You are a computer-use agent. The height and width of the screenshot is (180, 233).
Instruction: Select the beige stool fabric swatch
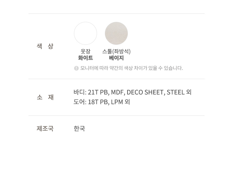[116, 33]
